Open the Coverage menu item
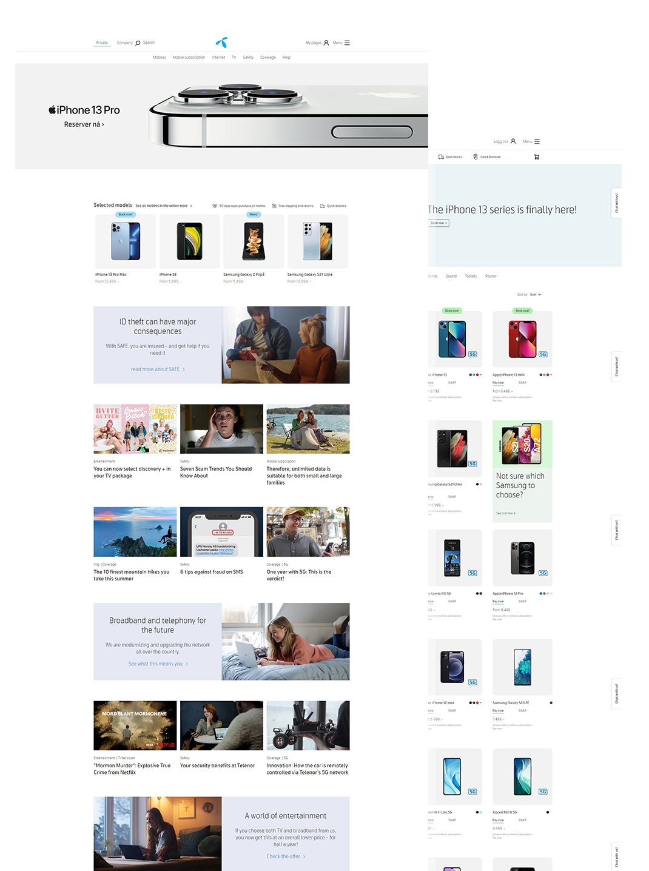 tap(268, 58)
